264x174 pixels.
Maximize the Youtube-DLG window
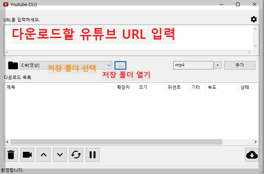pos(238,4)
